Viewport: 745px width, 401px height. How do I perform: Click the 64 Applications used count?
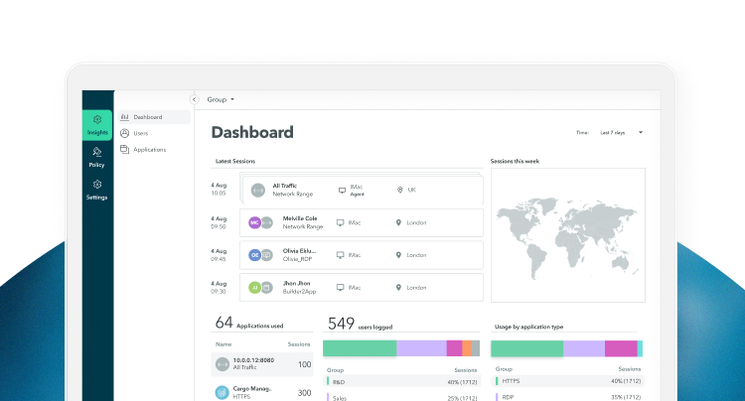point(223,323)
